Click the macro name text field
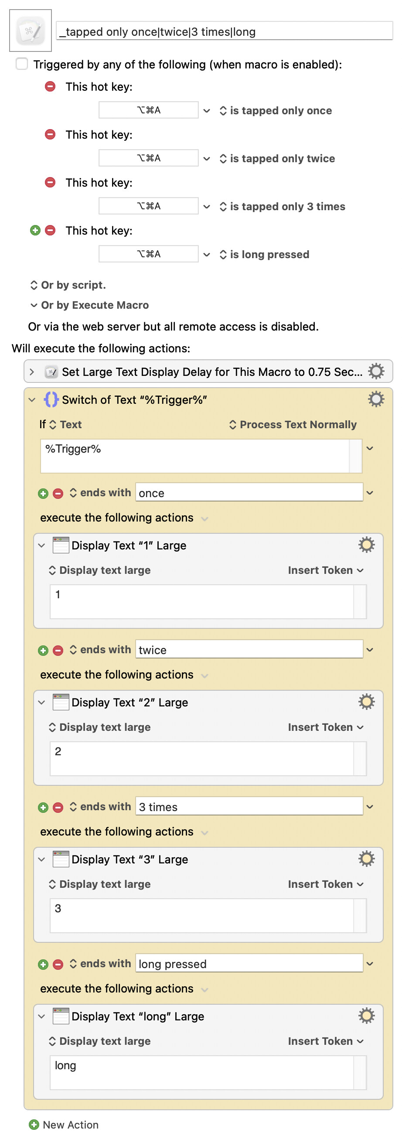The image size is (402, 1139). point(224,31)
